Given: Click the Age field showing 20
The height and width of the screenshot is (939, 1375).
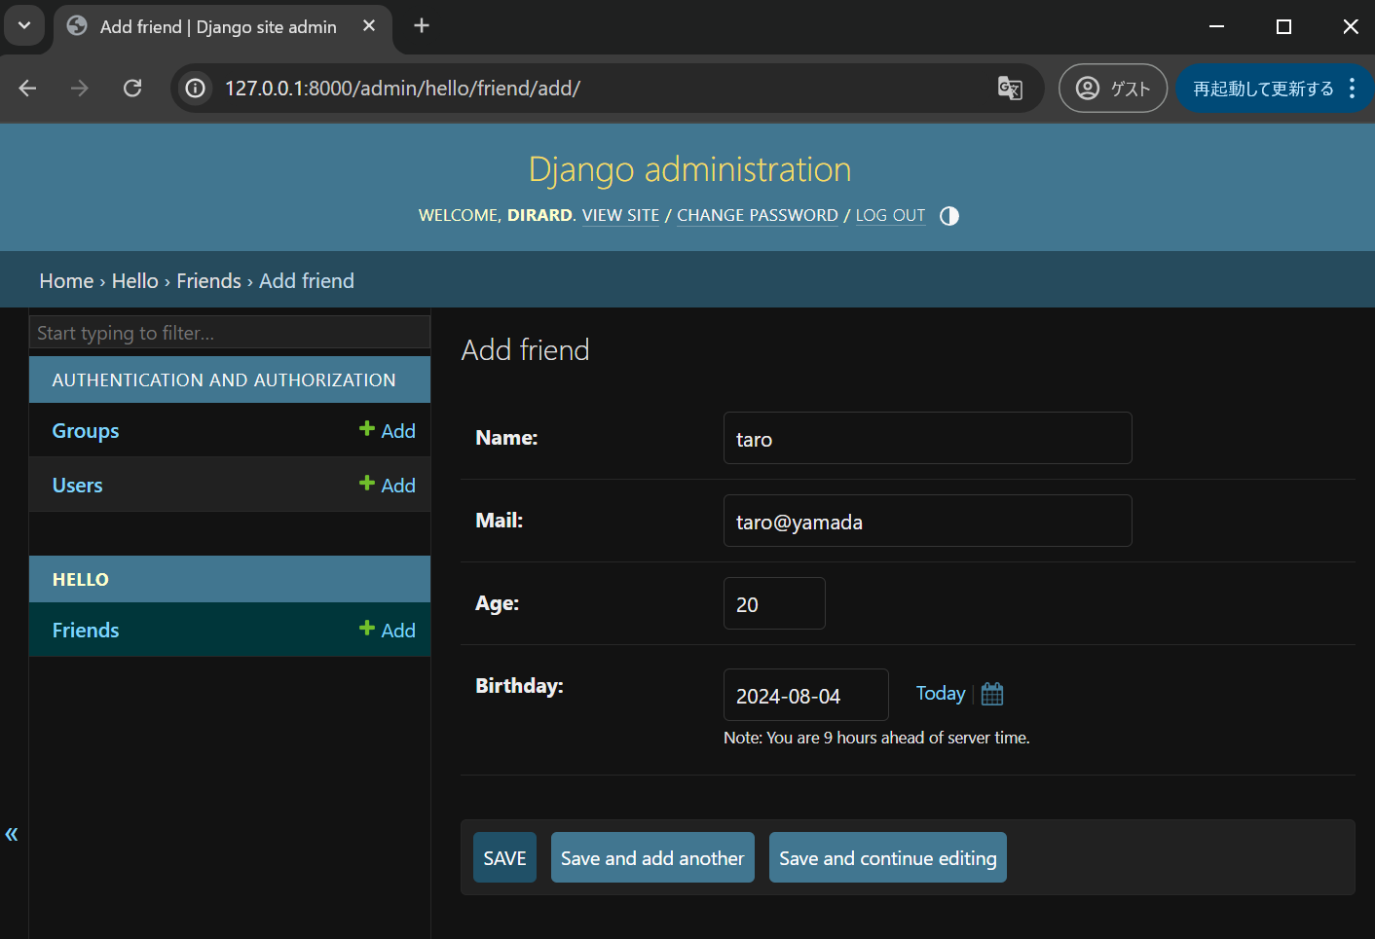Looking at the screenshot, I should point(774,603).
